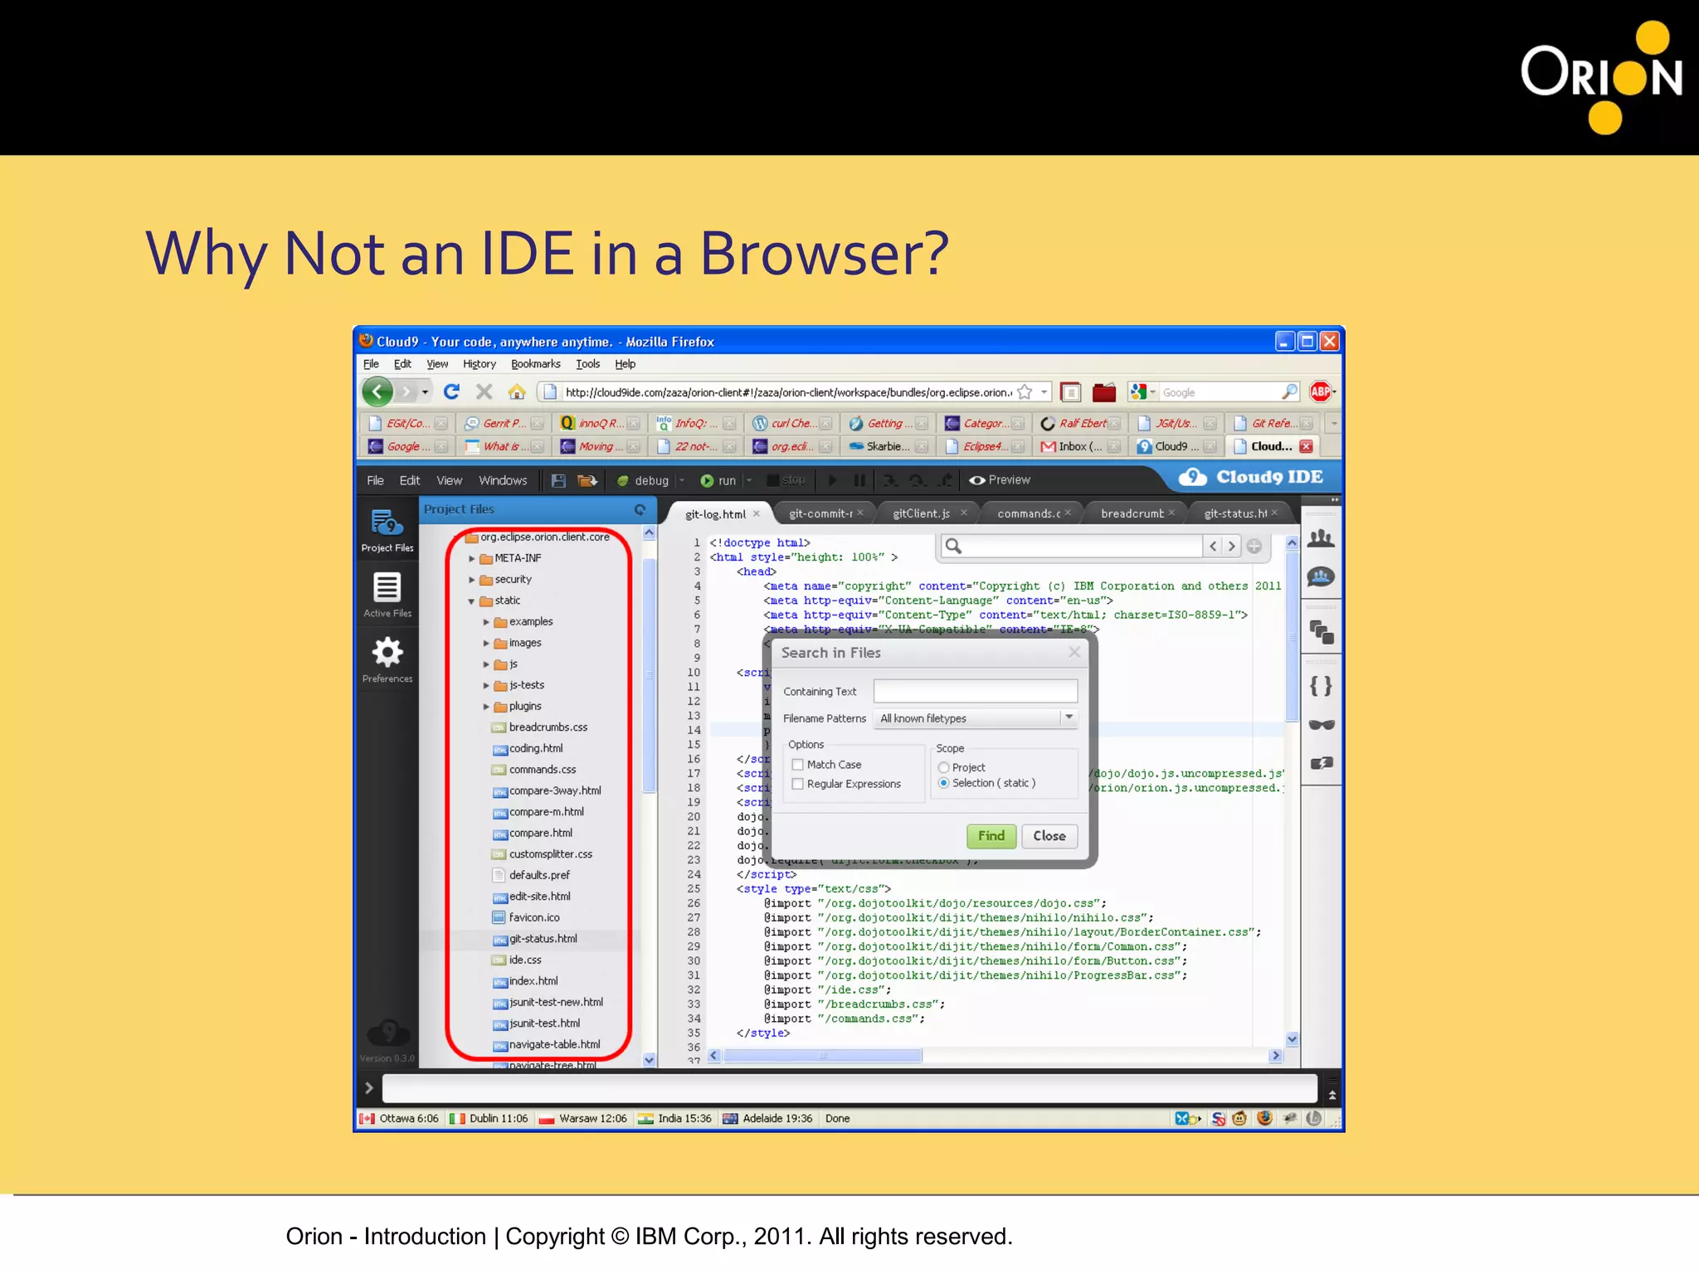Expand the META-INF folder
Viewport: 1699px width, 1274px height.
(x=471, y=559)
